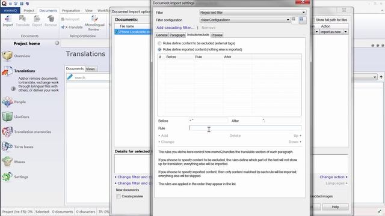Toggle Show full path for files checkbox
The width and height of the screenshot is (385, 216).
tap(313, 20)
